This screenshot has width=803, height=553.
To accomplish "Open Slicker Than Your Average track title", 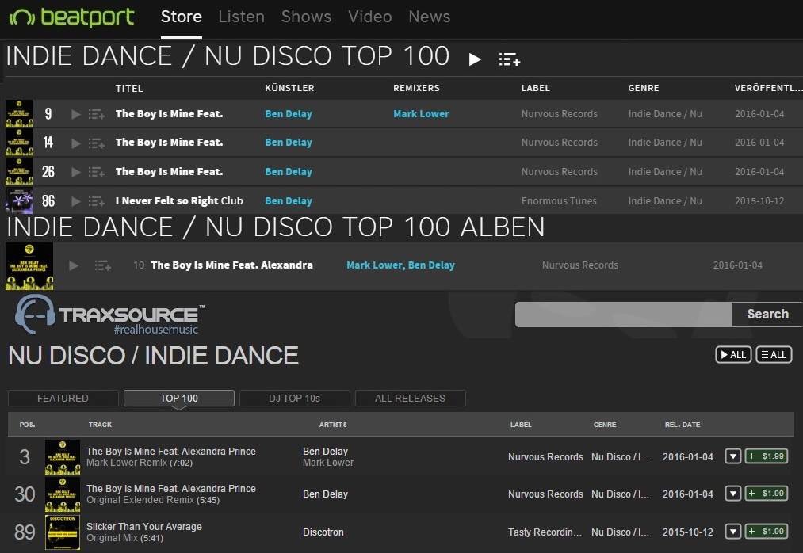I will (x=144, y=526).
